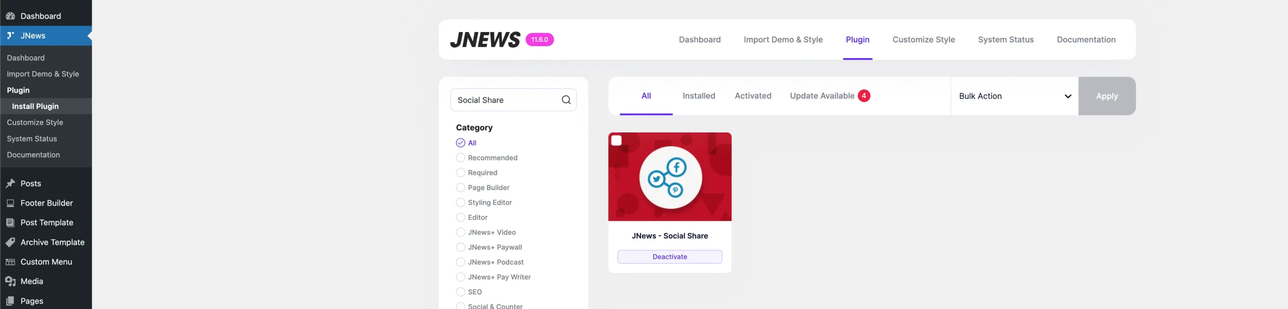
Task: Select the Recommended category radio button
Action: click(460, 158)
